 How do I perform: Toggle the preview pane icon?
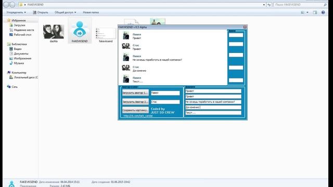click(x=315, y=12)
